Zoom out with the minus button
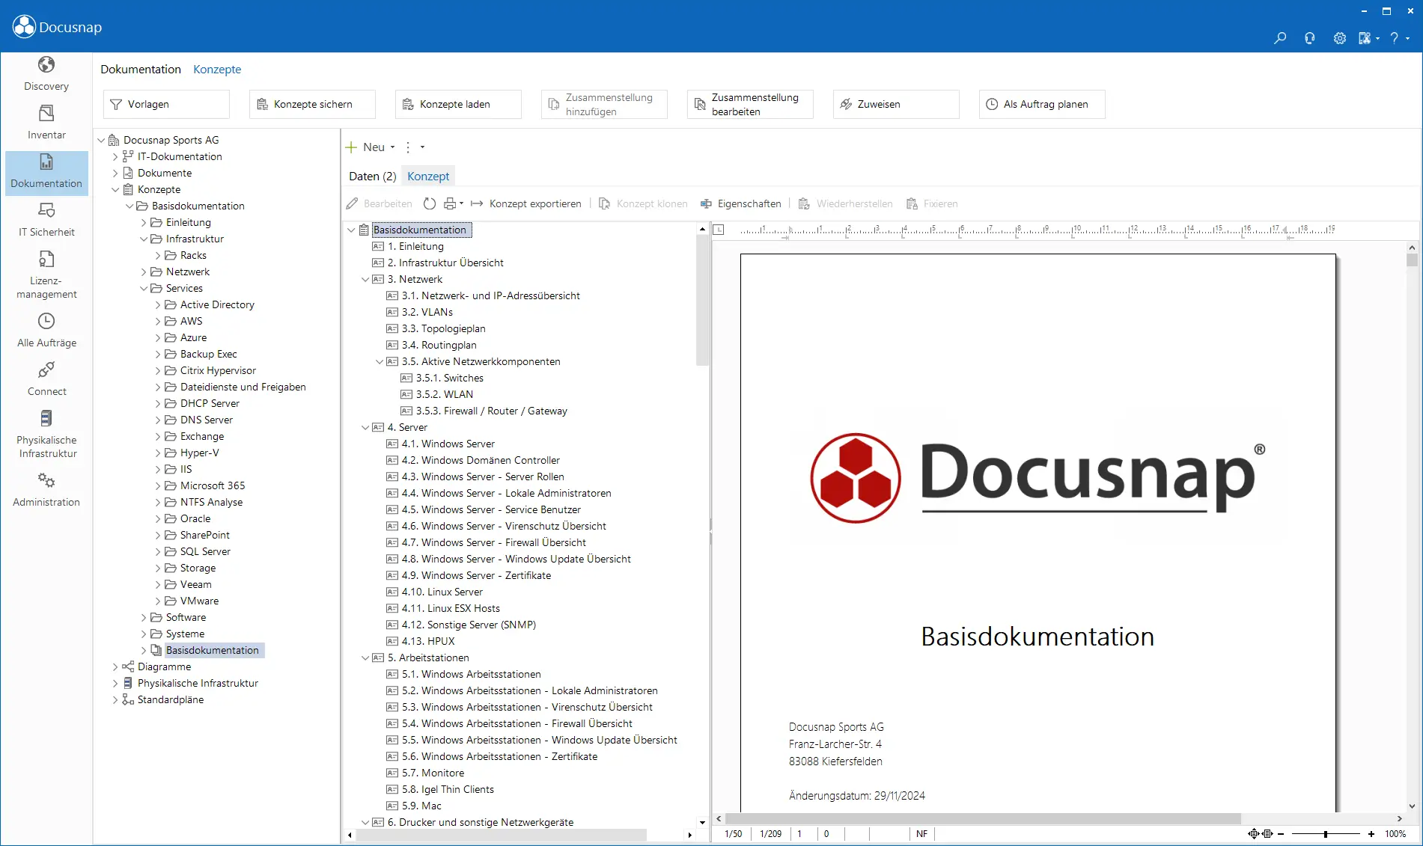The width and height of the screenshot is (1423, 846). 1281,834
